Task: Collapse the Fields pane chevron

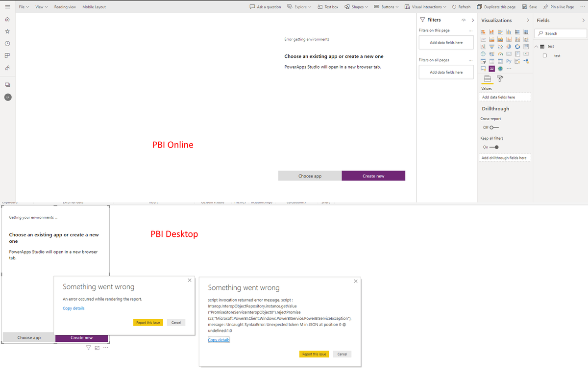Action: tap(583, 20)
